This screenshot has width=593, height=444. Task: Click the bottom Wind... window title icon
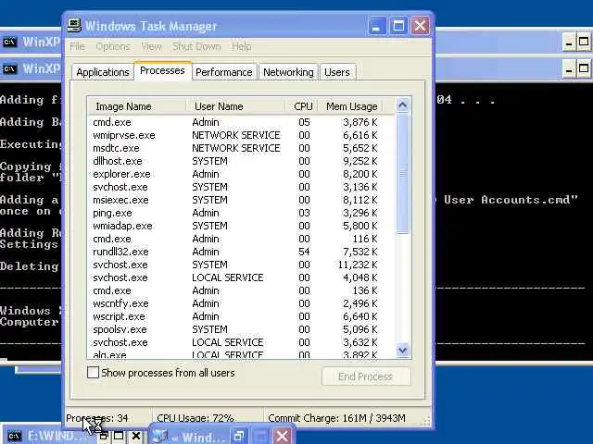click(x=160, y=436)
